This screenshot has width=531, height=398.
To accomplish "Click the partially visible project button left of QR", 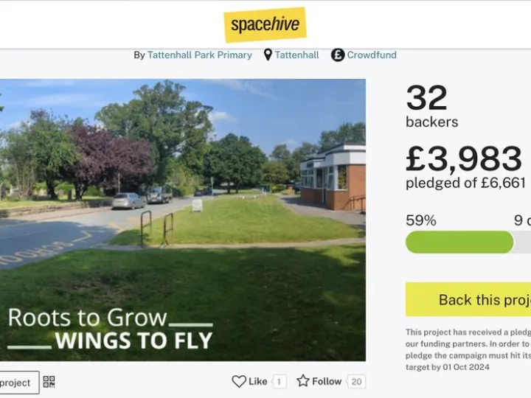I will [x=16, y=383].
